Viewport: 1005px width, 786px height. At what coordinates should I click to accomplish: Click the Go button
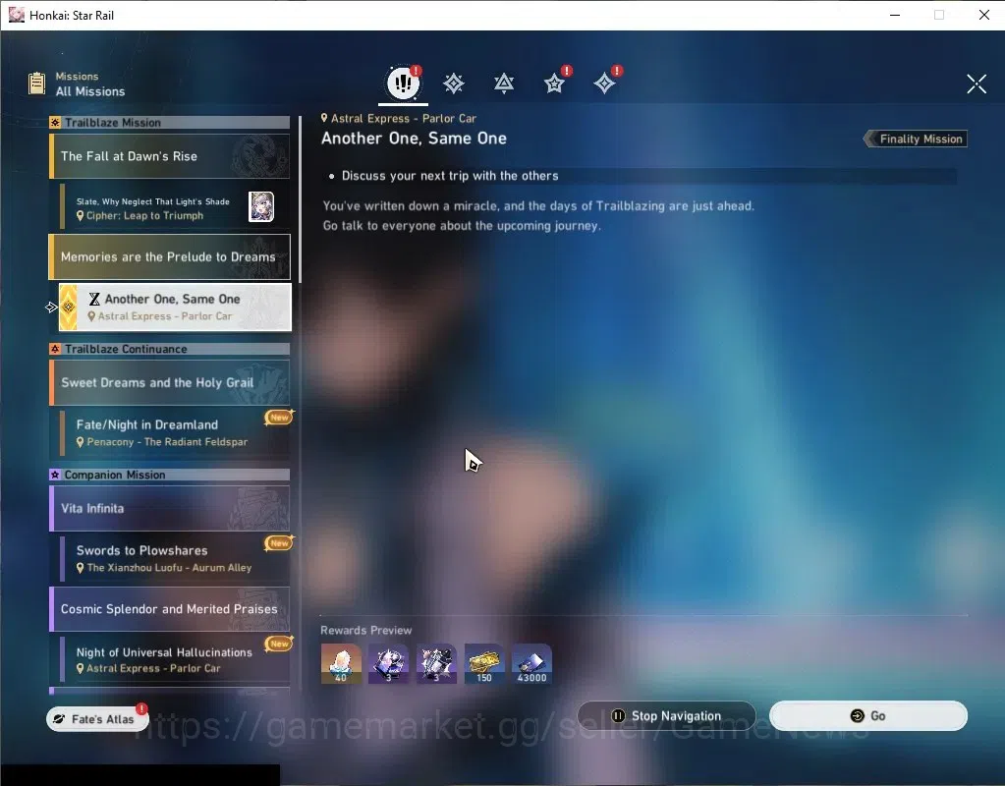pos(867,715)
